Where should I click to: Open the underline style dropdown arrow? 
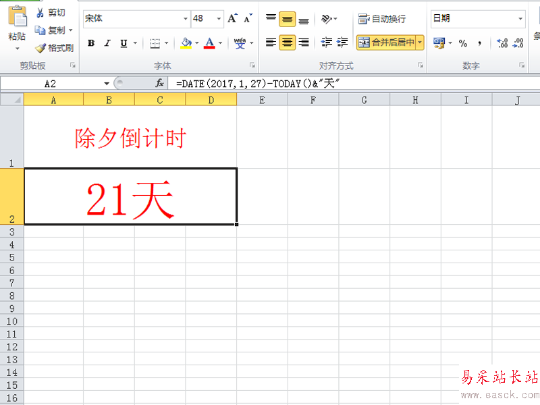[x=135, y=43]
